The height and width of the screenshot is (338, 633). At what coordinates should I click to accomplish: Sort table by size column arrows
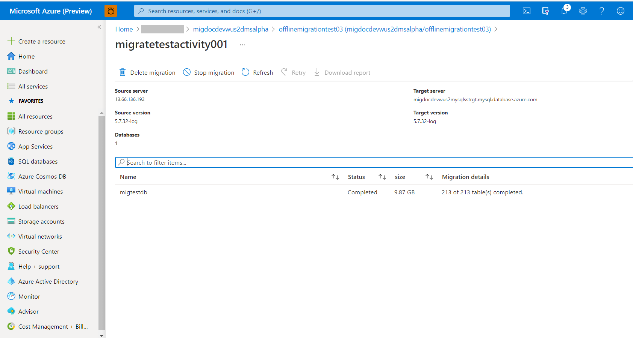pyautogui.click(x=429, y=177)
